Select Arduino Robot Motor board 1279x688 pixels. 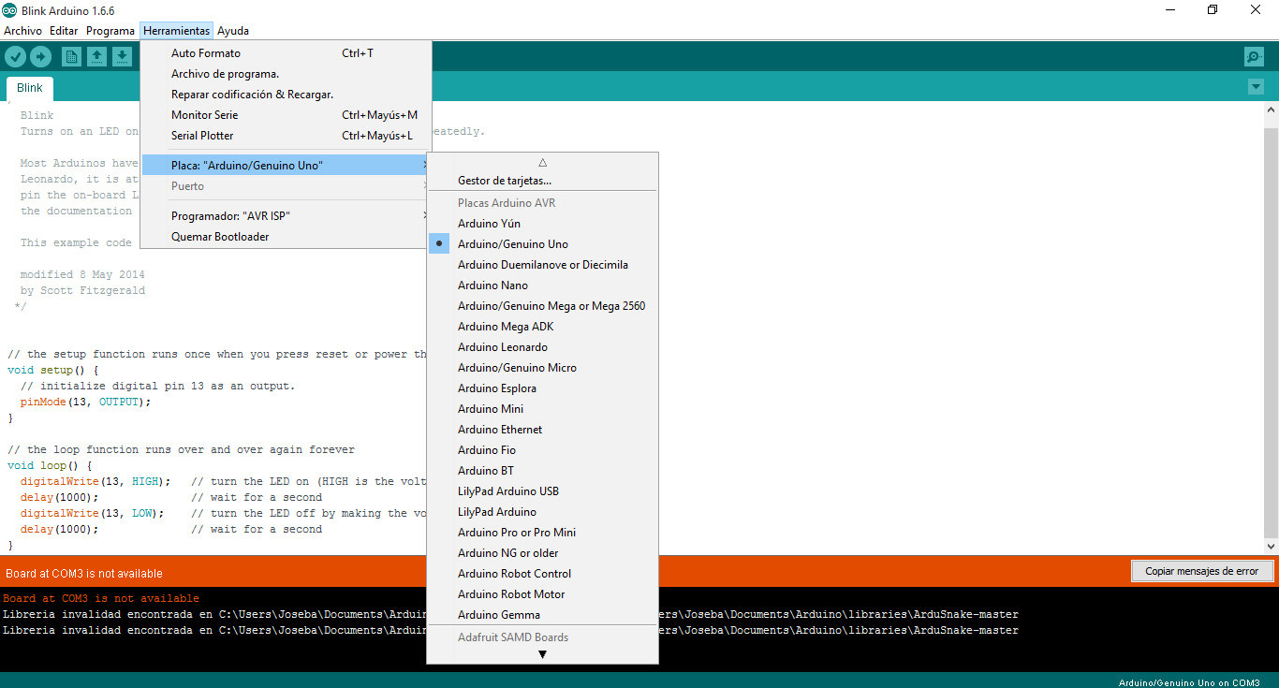click(542, 594)
